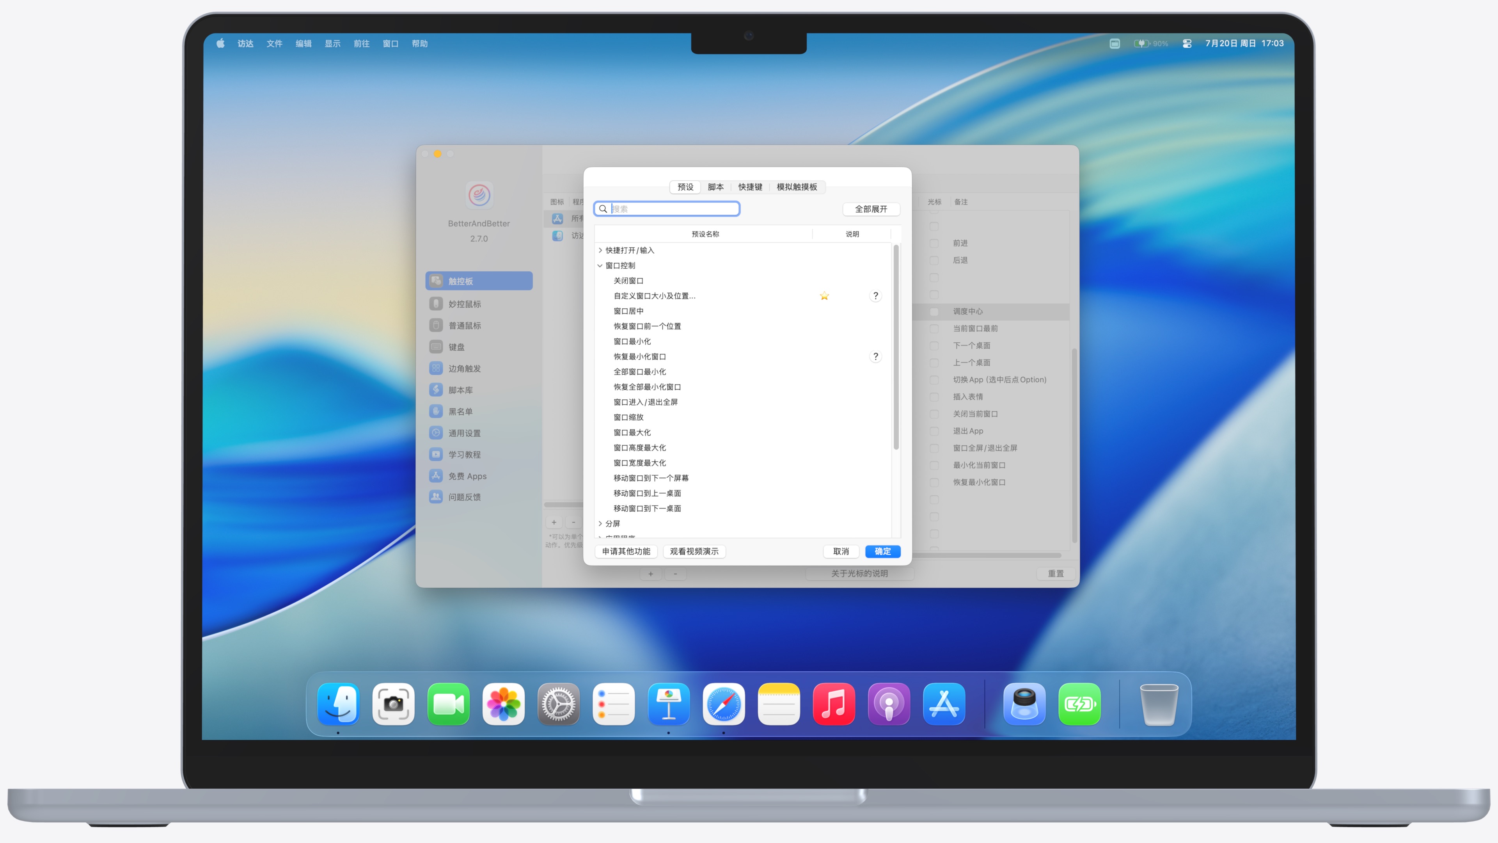Toggle checkbox beside 退出 App
The image size is (1498, 843).
(934, 431)
